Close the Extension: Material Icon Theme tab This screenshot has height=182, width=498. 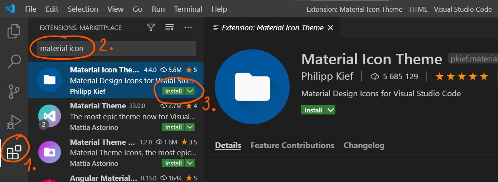point(331,28)
